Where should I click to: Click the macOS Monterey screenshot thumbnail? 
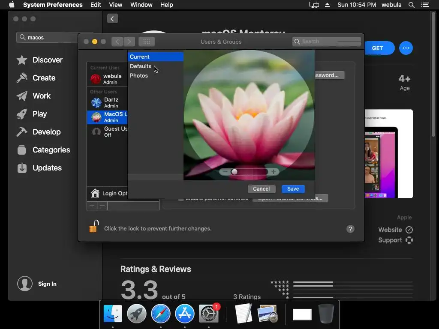coord(388,154)
